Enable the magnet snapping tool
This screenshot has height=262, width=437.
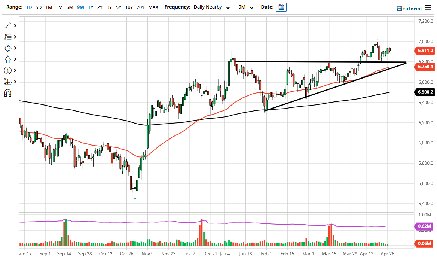[x=7, y=93]
